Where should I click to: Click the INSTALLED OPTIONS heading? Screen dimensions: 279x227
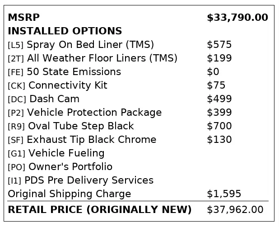coord(65,31)
